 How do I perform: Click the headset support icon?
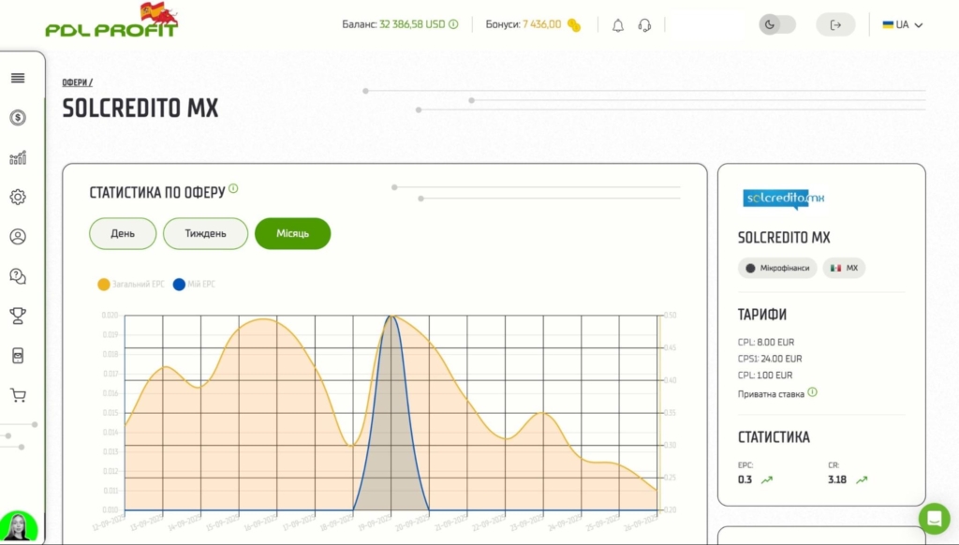tap(644, 25)
